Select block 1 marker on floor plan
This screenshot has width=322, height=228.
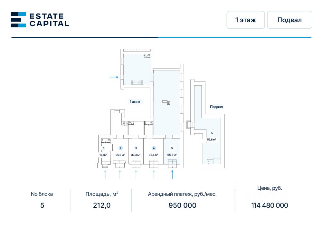pos(104,148)
